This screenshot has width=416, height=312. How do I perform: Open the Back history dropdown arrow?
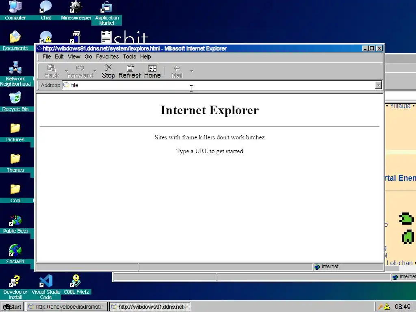[x=66, y=71]
